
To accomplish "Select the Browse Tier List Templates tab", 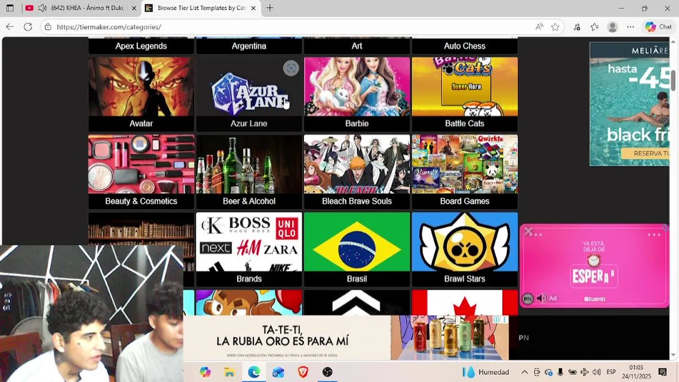I will coord(201,8).
